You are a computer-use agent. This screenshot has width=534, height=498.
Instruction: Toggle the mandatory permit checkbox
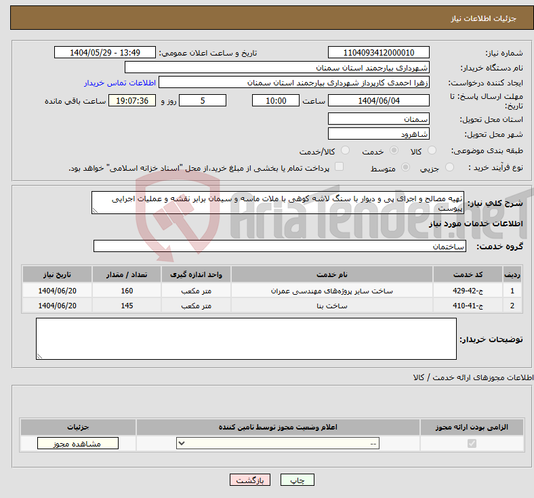(472, 443)
